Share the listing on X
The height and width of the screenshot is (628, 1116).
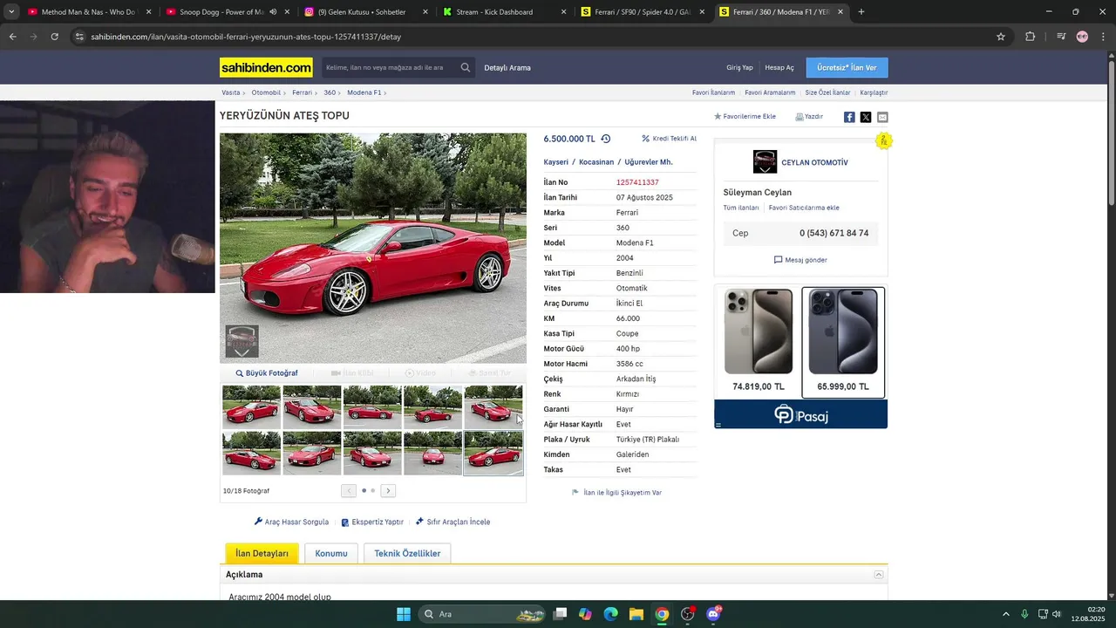pos(866,117)
